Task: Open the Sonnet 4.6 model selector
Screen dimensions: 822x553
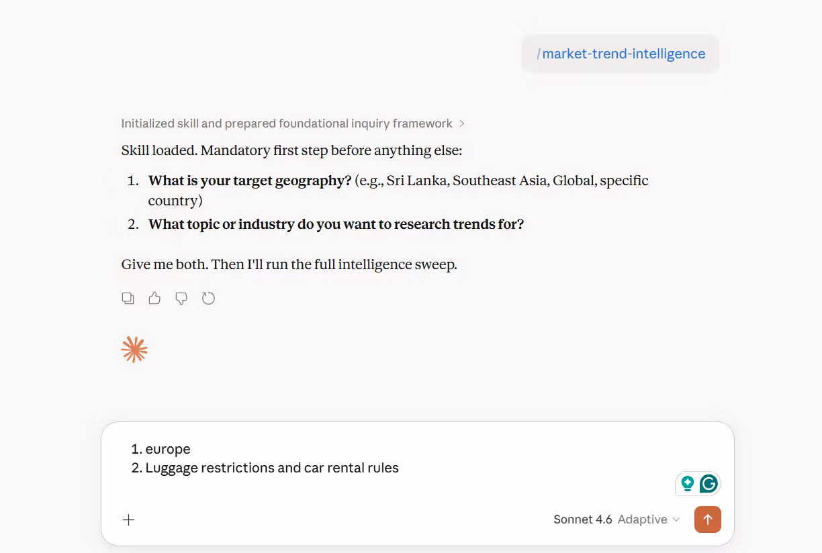Action: point(583,519)
